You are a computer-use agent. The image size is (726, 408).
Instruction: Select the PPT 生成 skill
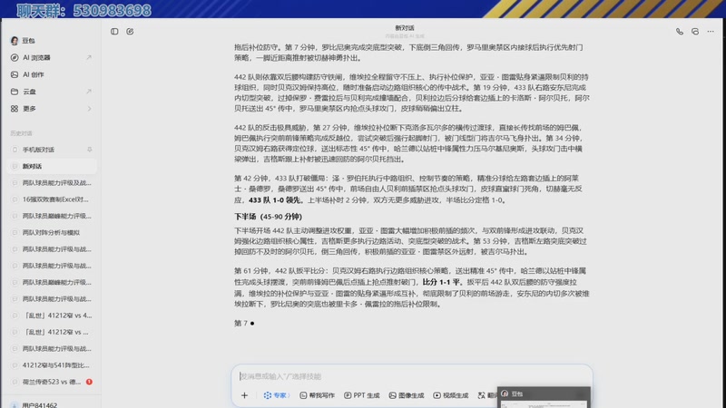(361, 395)
